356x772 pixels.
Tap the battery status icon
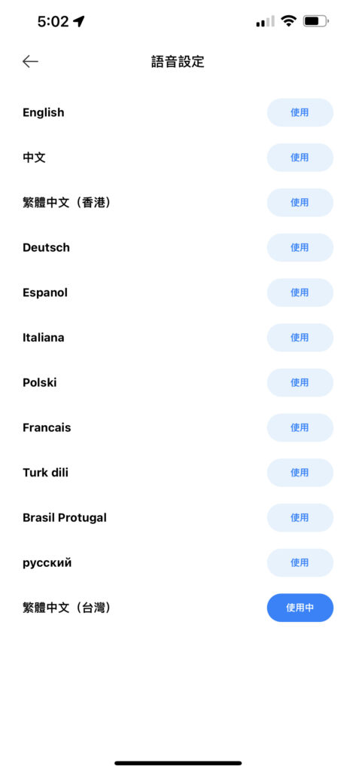[315, 21]
